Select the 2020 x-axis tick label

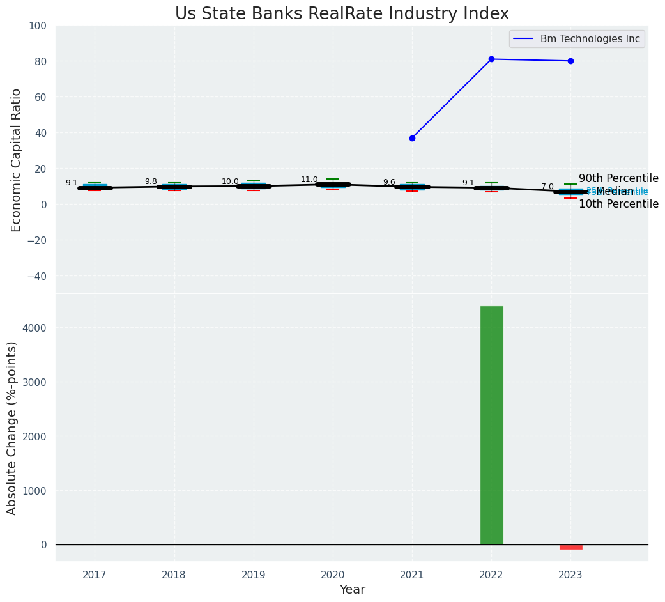[333, 575]
